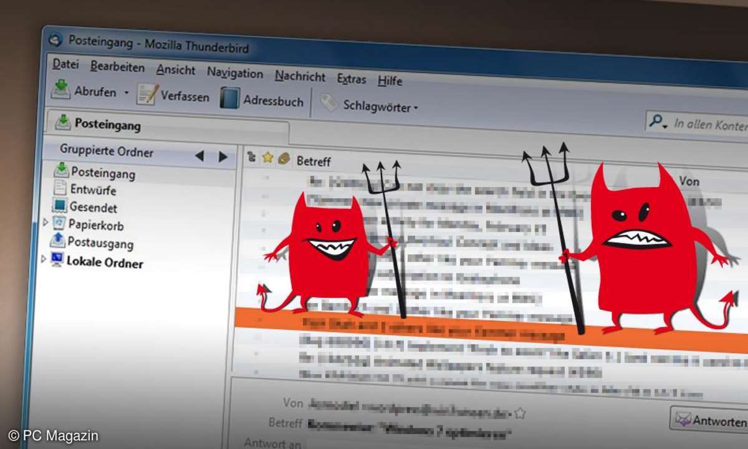
Task: Open the Navigation menu
Action: tap(235, 73)
